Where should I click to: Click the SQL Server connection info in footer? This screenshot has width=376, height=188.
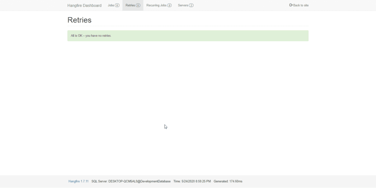coord(131,181)
